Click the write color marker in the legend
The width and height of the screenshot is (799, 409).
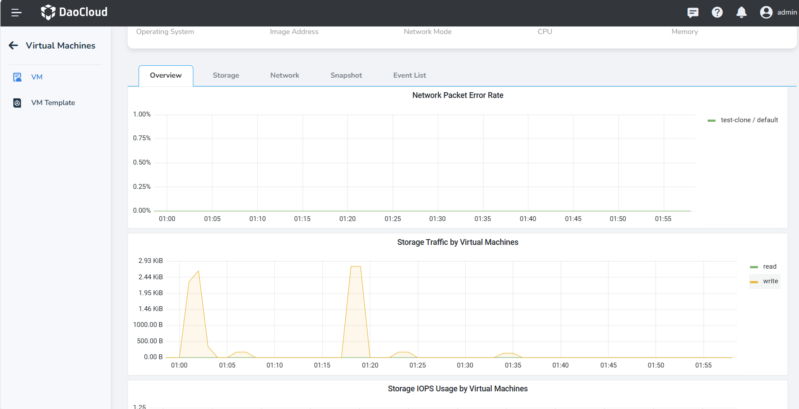[x=754, y=281]
